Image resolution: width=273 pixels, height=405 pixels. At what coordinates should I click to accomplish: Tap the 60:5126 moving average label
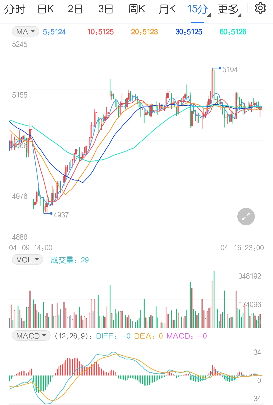[233, 32]
